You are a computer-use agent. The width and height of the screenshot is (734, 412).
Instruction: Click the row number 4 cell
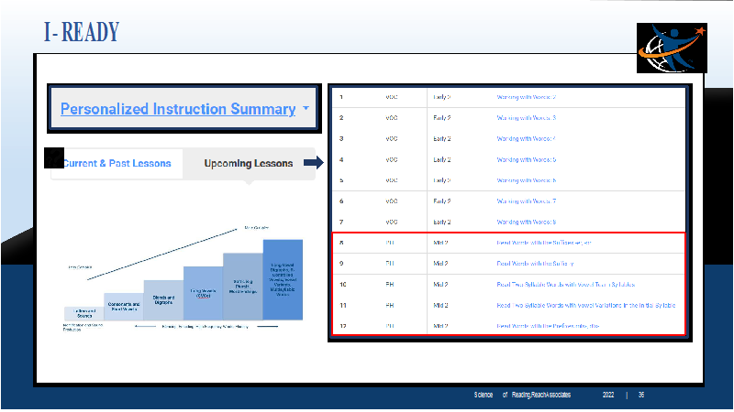click(341, 159)
